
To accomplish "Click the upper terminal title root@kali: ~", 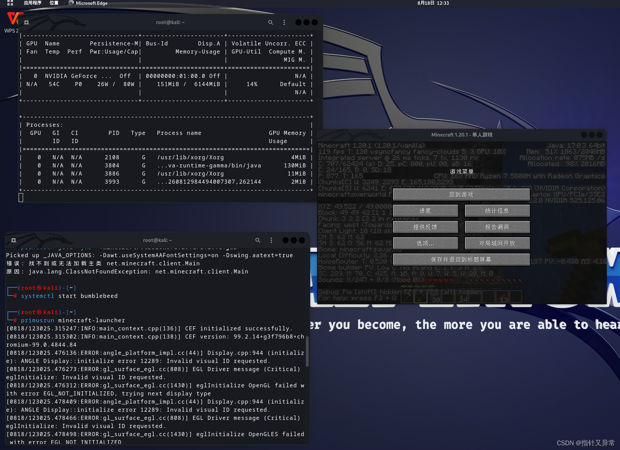I will tap(170, 22).
